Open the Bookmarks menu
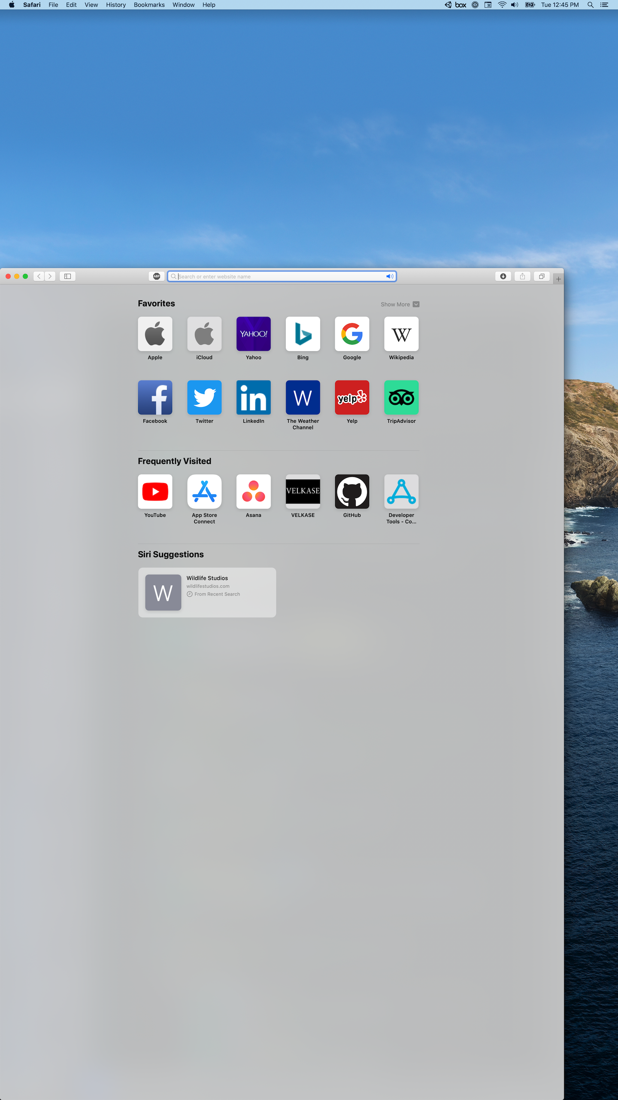 (149, 5)
